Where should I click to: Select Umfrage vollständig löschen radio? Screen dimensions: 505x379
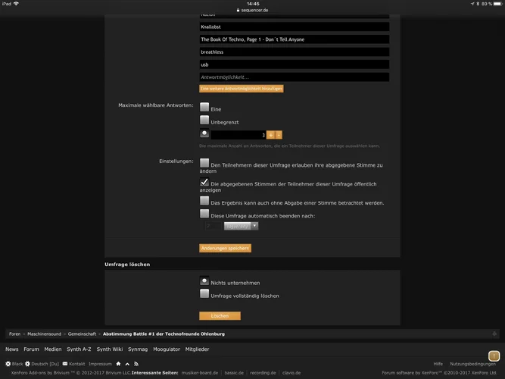click(204, 293)
